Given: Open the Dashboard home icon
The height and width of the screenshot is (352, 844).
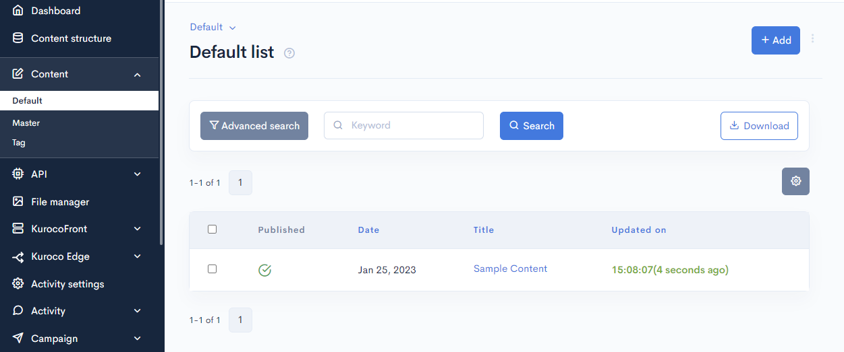Looking at the screenshot, I should [x=18, y=11].
